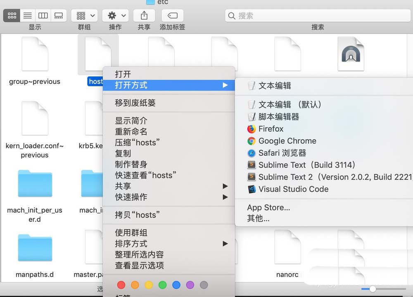
Task: Switch to column view in the toolbar
Action: tap(43, 15)
